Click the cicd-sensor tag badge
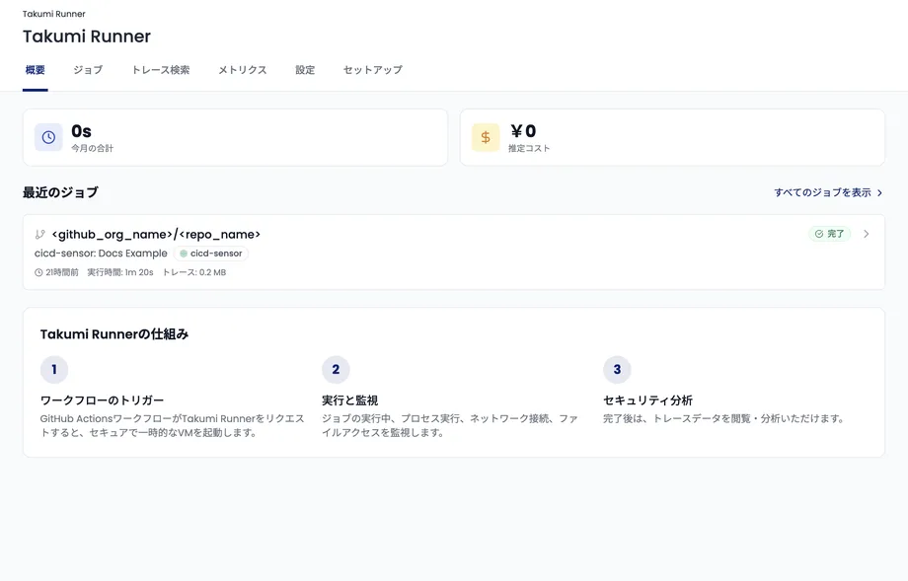Viewport: 908px width, 581px height. (211, 254)
